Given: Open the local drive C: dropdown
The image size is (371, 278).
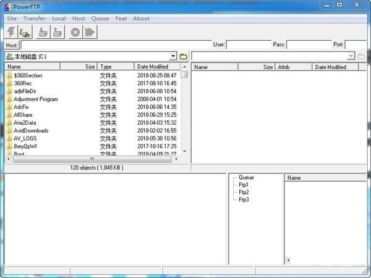Looking at the screenshot, I should (x=173, y=56).
